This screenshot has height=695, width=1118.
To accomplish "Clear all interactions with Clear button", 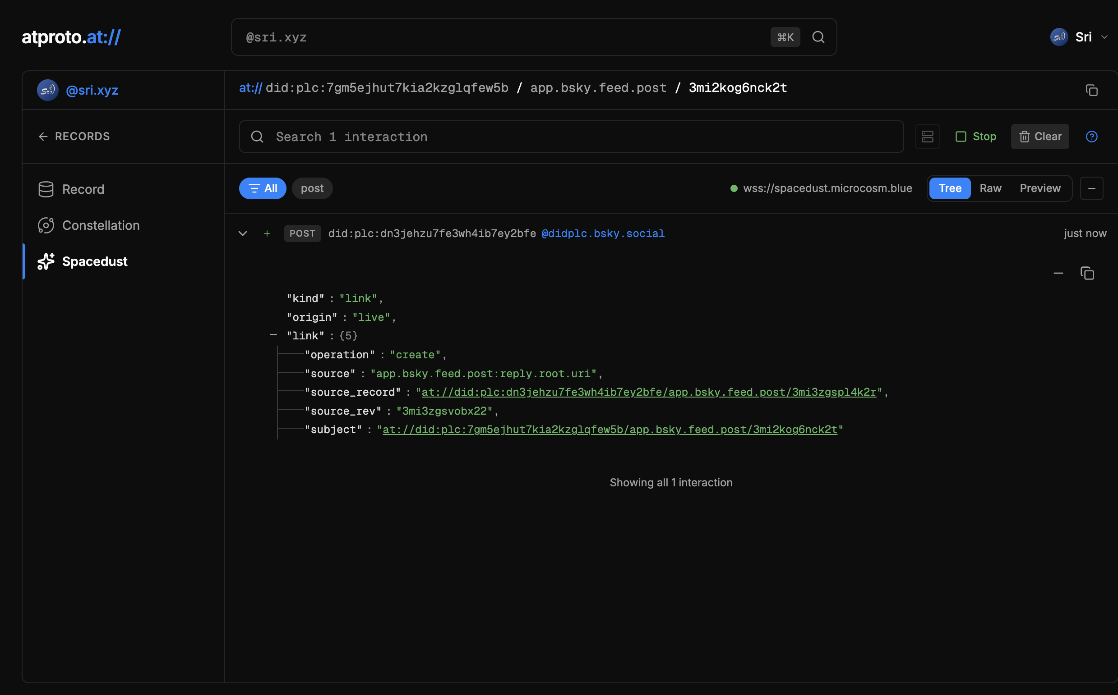I will pyautogui.click(x=1039, y=137).
